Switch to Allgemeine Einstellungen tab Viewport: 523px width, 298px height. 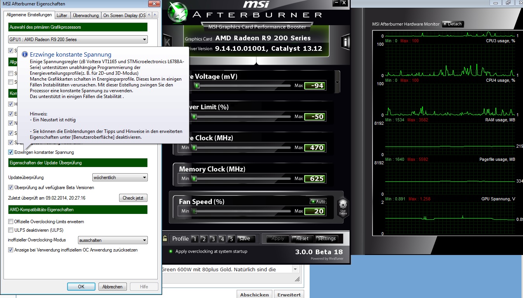click(29, 15)
